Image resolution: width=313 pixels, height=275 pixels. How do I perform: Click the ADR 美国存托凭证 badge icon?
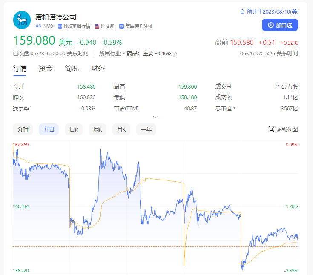(x=121, y=26)
